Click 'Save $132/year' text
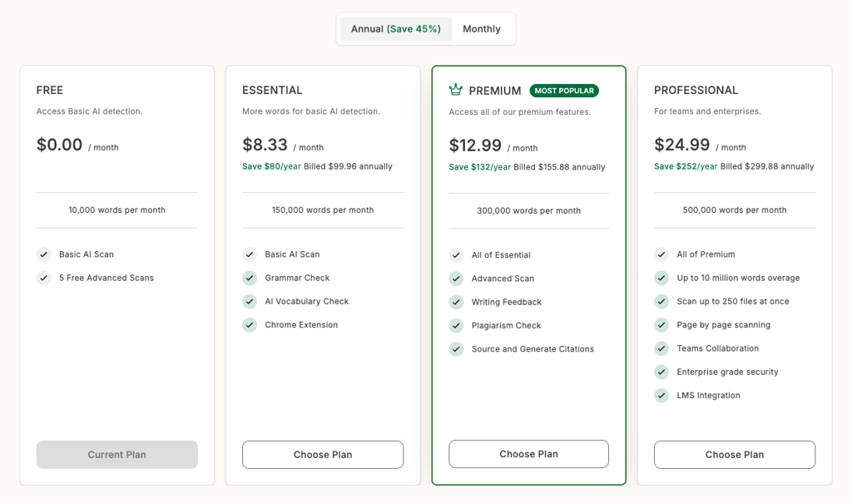This screenshot has height=503, width=852. coord(480,167)
